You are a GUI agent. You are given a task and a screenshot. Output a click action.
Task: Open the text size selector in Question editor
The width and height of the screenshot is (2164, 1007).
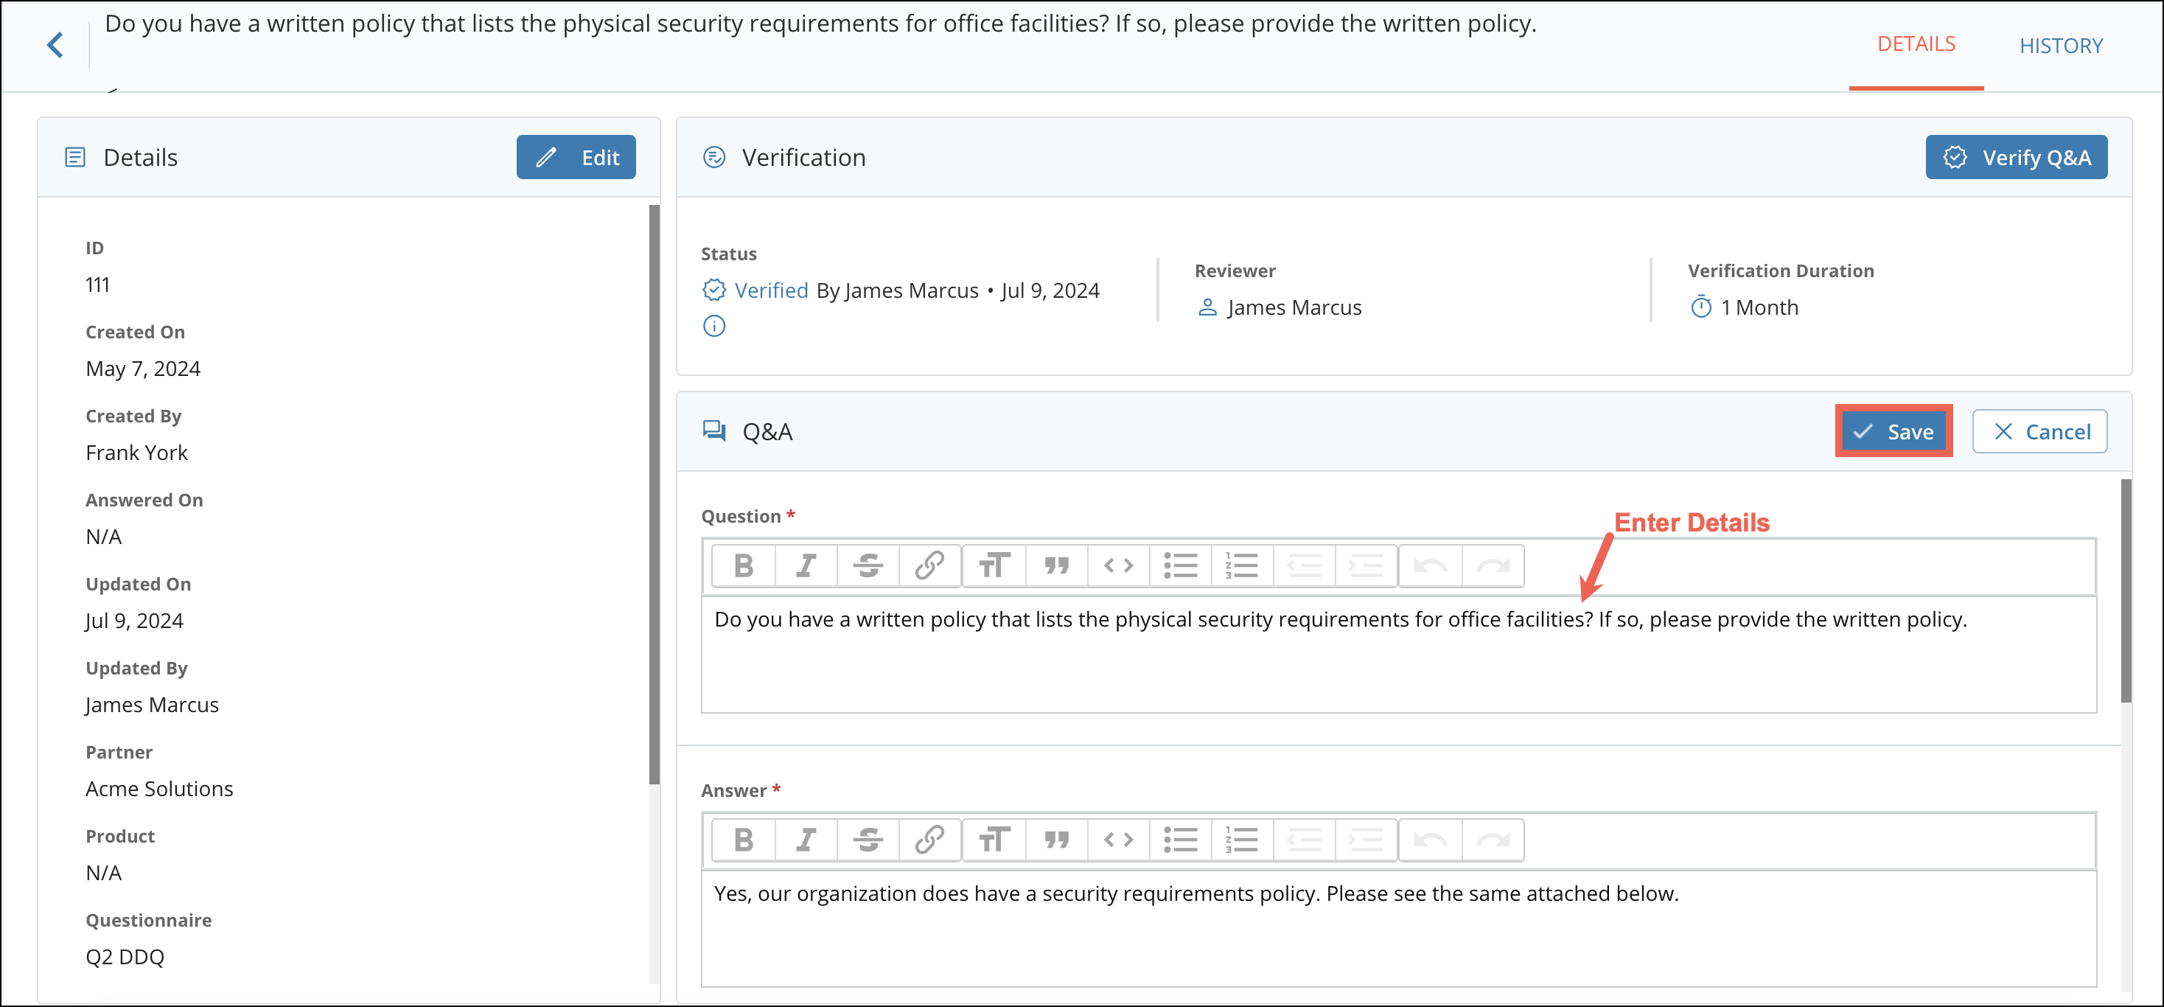[x=994, y=565]
